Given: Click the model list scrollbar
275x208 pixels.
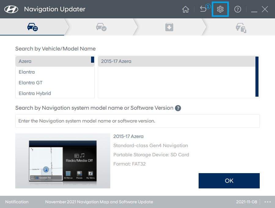Looking at the screenshot, I should (257, 76).
